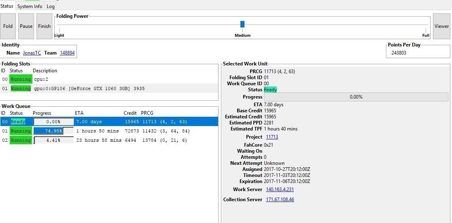Click the Timeout value 2017-11-03T20:12:00Z
452x223 pixels.
pos(287,175)
